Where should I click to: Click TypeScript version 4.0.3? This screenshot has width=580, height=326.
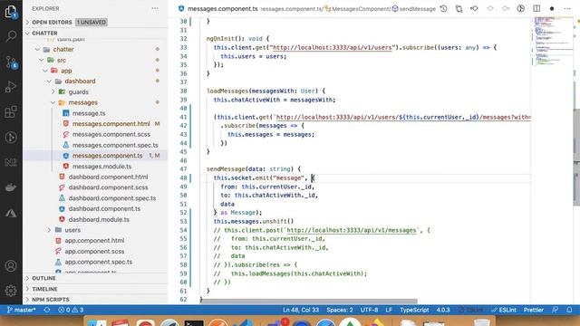coord(443,310)
